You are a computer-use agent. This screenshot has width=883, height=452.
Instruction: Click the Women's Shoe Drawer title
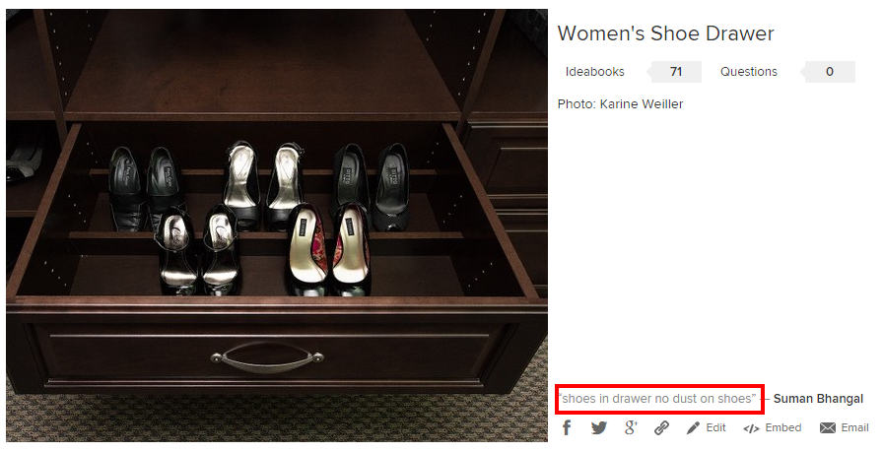point(666,33)
